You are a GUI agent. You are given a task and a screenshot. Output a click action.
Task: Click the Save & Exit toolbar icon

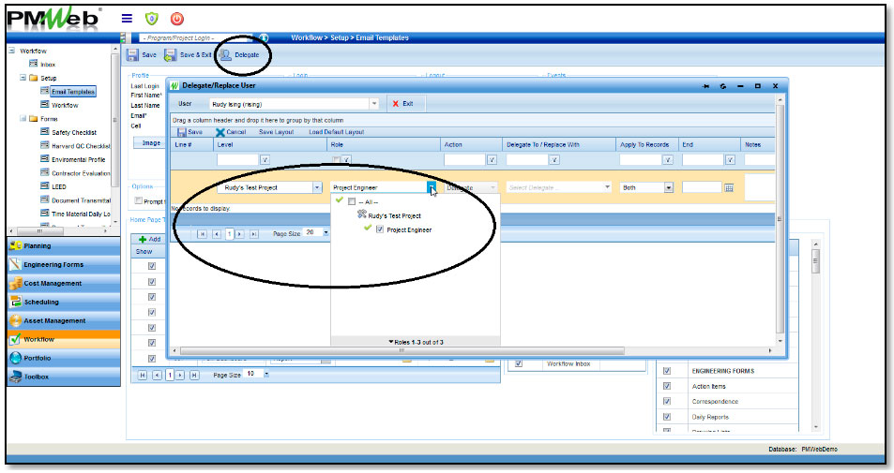(x=170, y=54)
